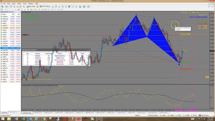The image size is (215, 121).
Task: Select highlighted EURCHF row in Market Watch
Action: pyautogui.click(x=10, y=48)
